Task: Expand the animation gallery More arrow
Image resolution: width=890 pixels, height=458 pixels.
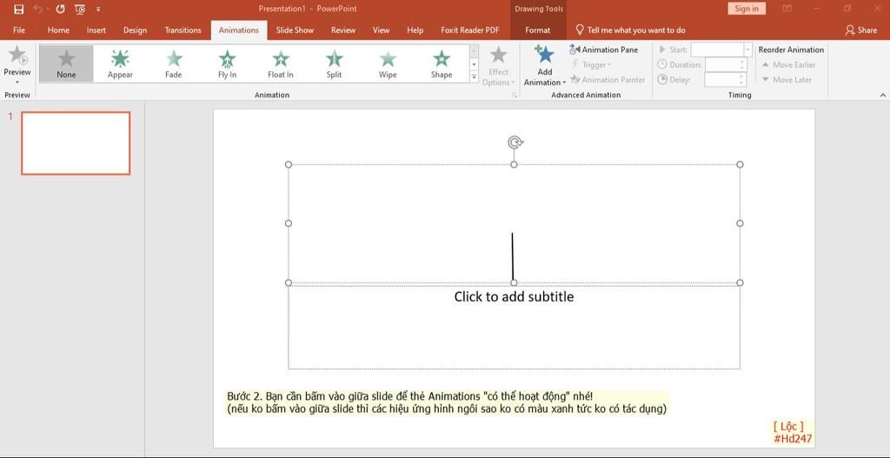Action: click(474, 77)
